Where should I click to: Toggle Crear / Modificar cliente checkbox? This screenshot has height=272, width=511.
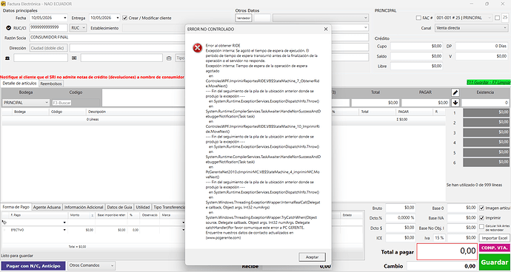click(125, 18)
